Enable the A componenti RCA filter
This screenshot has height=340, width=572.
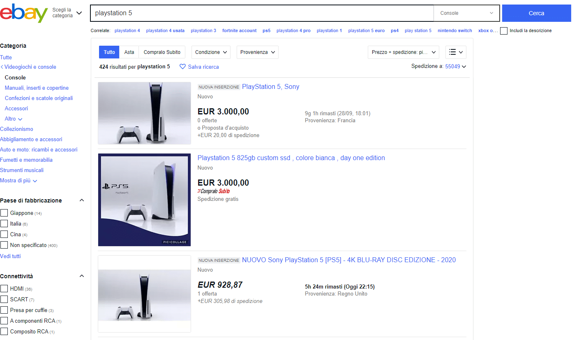point(4,321)
